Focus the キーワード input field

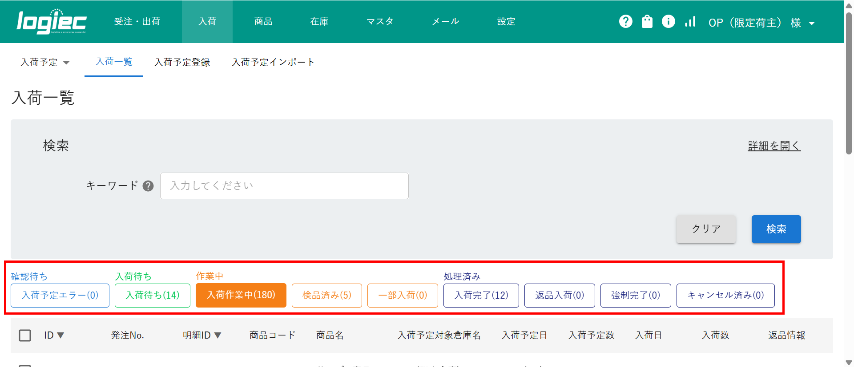point(284,186)
